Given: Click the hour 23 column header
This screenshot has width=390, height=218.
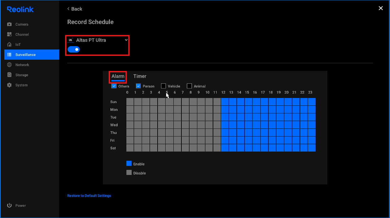Looking at the screenshot, I should point(310,92).
